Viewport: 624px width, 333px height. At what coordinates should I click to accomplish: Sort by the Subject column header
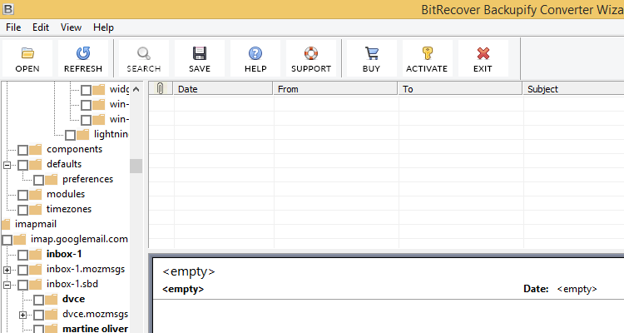[573, 88]
